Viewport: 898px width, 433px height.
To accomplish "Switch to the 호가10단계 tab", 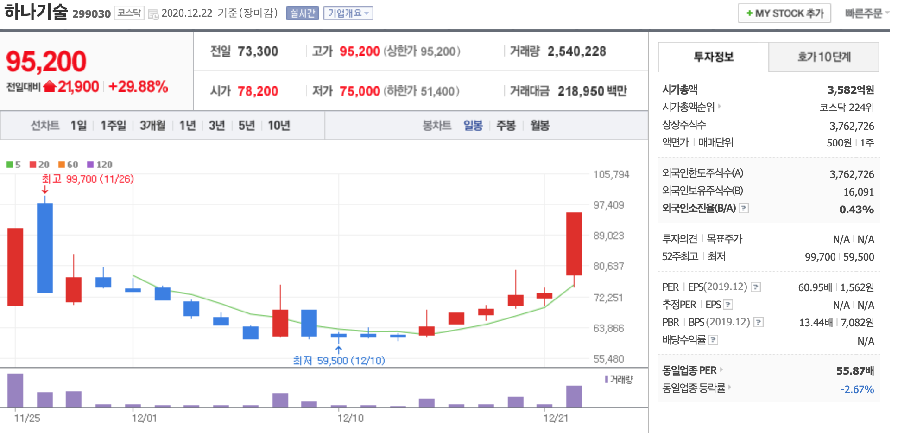I will pos(824,57).
